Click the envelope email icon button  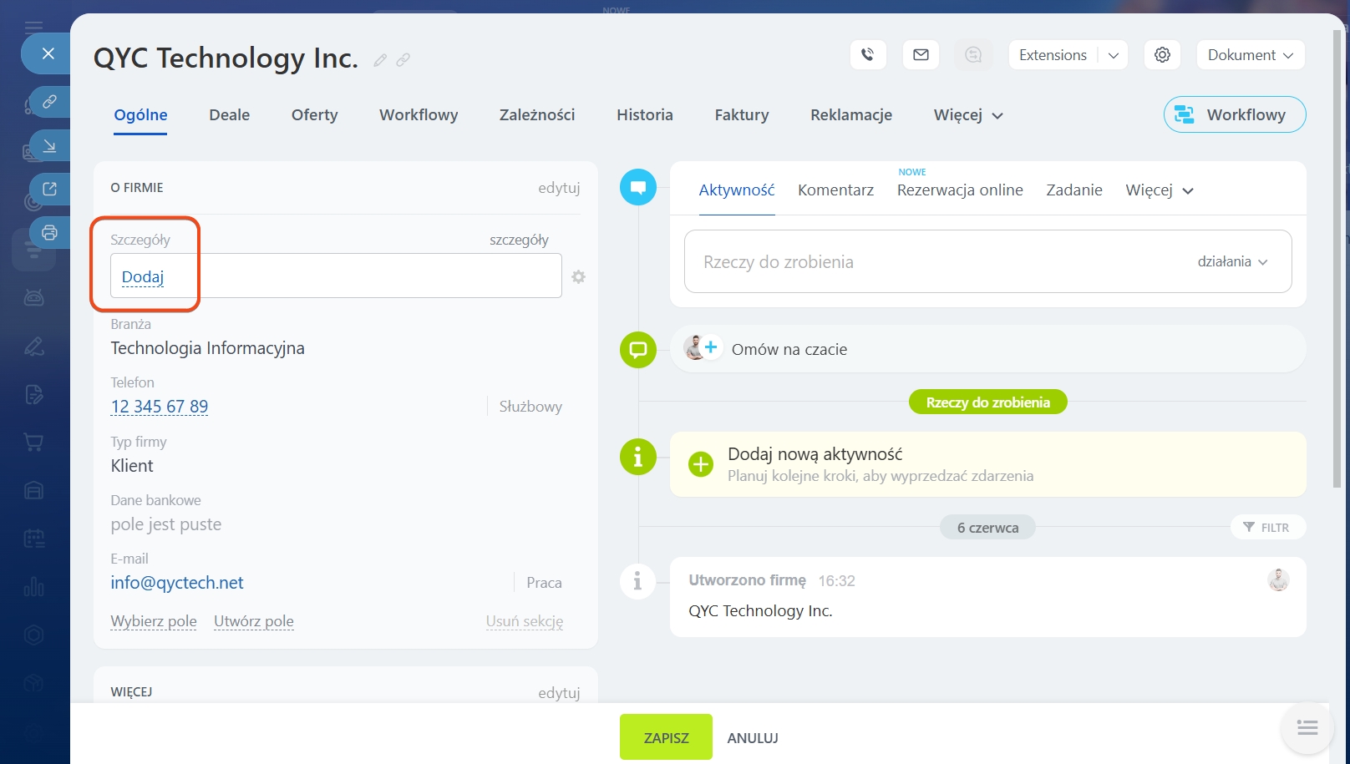[x=921, y=55]
